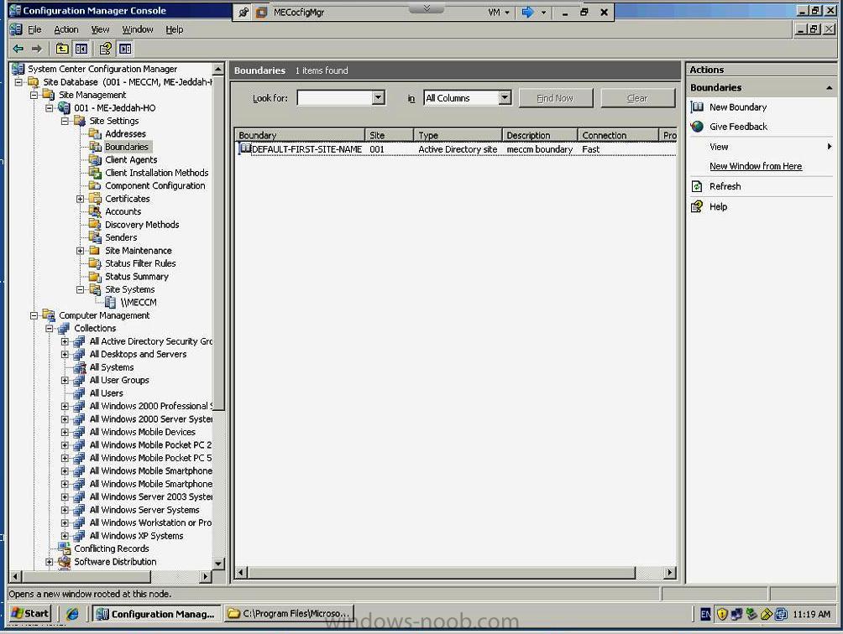Screen dimensions: 843x634
Task: Click the Up One Level toolbar icon
Action: (62, 49)
